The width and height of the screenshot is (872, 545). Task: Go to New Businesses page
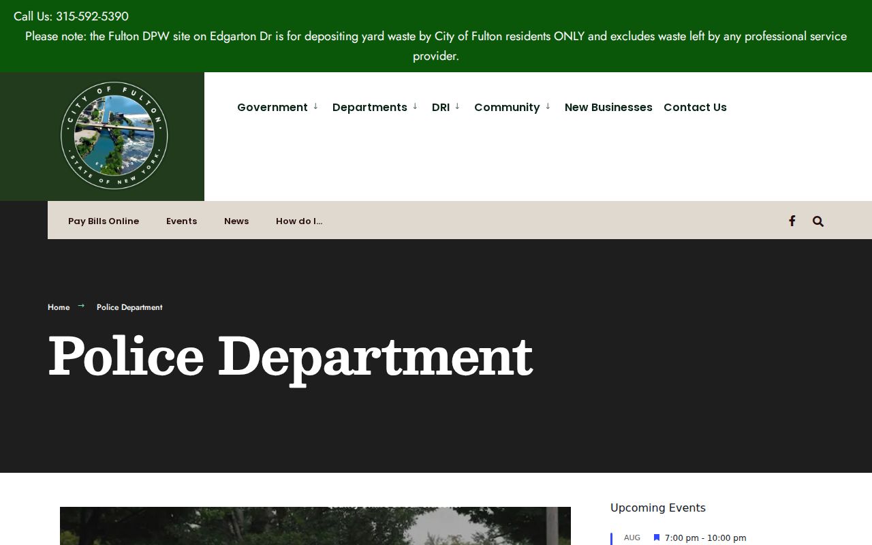tap(608, 107)
